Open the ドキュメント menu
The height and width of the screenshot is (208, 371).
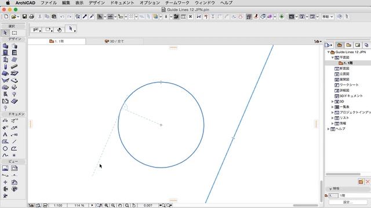[122, 3]
